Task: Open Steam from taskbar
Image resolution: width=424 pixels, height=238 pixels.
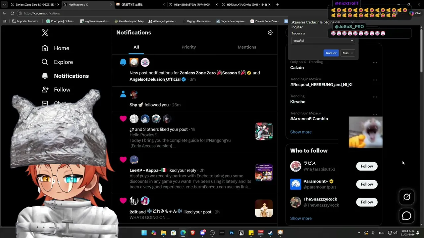Action: pos(271,233)
